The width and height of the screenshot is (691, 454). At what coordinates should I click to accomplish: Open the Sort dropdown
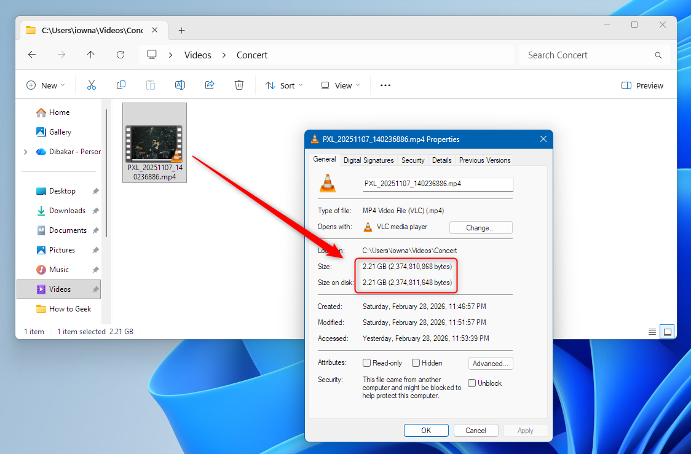click(284, 85)
